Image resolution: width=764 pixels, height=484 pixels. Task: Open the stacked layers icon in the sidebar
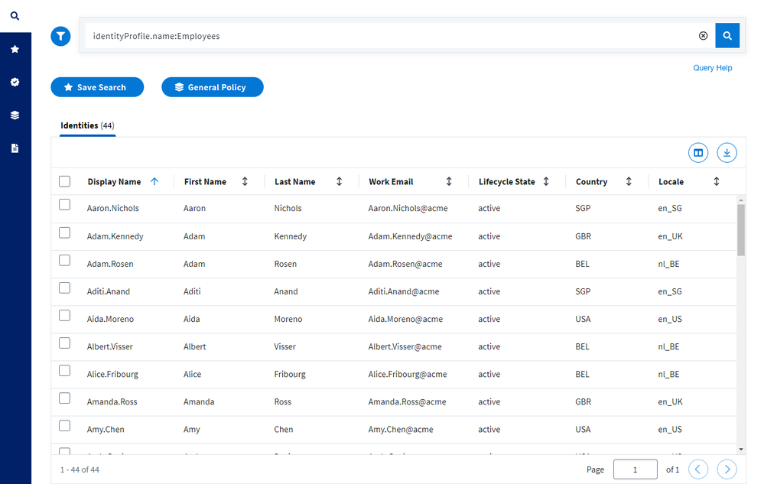point(15,115)
